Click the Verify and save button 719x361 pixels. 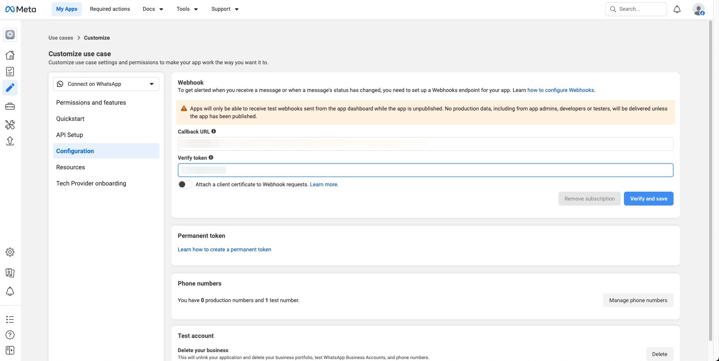coord(649,199)
